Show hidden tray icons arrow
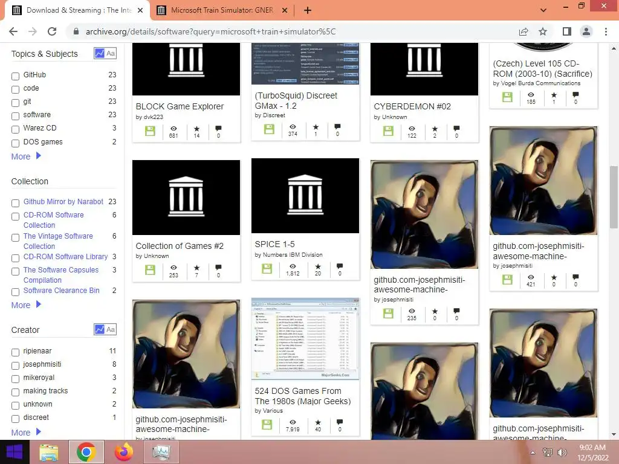Screen dimensions: 619x464 533,453
